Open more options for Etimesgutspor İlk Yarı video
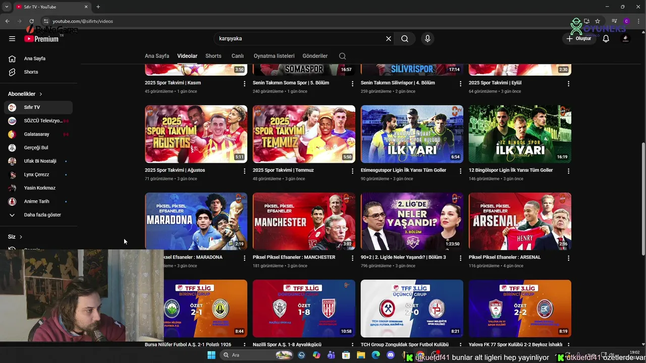Viewport: 646px width, 363px height. (460, 171)
